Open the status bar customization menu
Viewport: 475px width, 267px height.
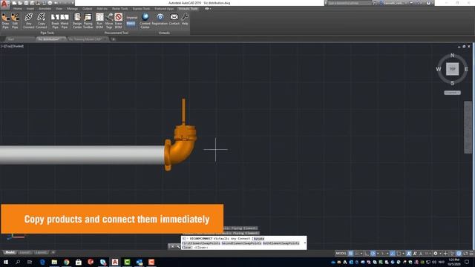(471, 254)
